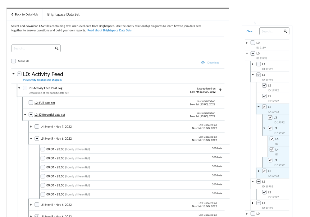Click 'Description of the specific data set' text
Image resolution: width=310 pixels, height=217 pixels.
pyautogui.click(x=49, y=93)
